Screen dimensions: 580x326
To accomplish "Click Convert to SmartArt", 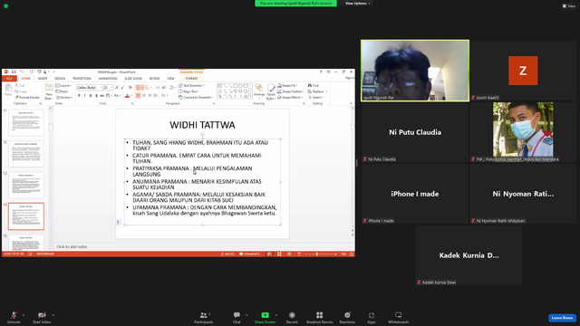I will (196, 97).
